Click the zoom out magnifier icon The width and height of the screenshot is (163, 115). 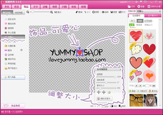click(28, 12)
